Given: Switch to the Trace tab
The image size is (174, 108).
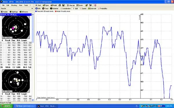Looking at the screenshot, I should pyautogui.click(x=45, y=8).
